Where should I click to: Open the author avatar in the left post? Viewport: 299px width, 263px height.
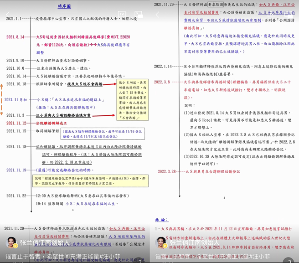coord(11,242)
